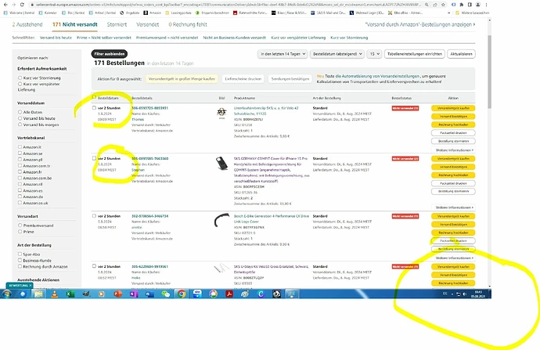
Task: Open the Angebote bookmark
Action: point(129,13)
